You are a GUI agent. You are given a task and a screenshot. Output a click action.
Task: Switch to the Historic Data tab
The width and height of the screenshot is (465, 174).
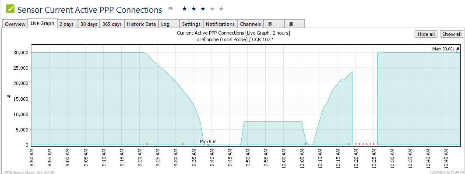click(141, 24)
